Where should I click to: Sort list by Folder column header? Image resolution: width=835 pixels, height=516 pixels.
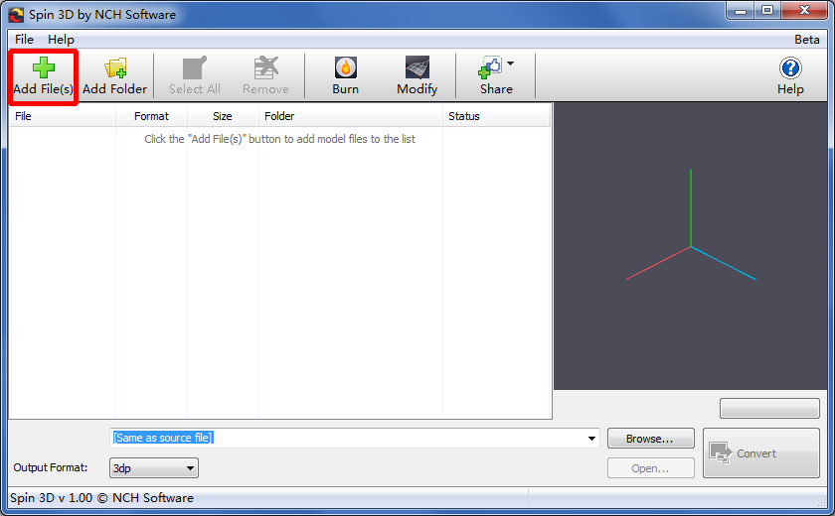(350, 116)
